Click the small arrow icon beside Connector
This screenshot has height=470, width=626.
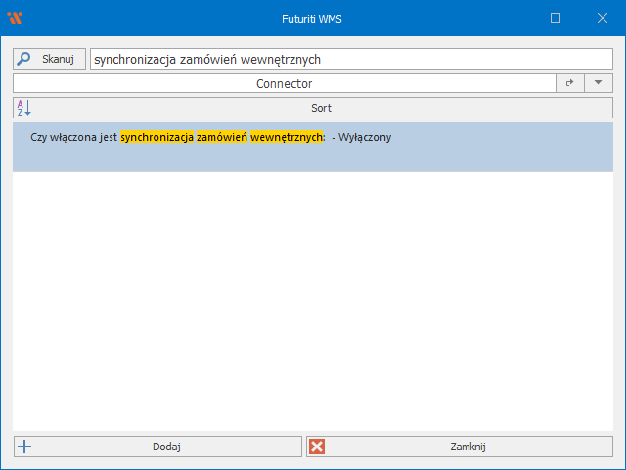coord(569,84)
